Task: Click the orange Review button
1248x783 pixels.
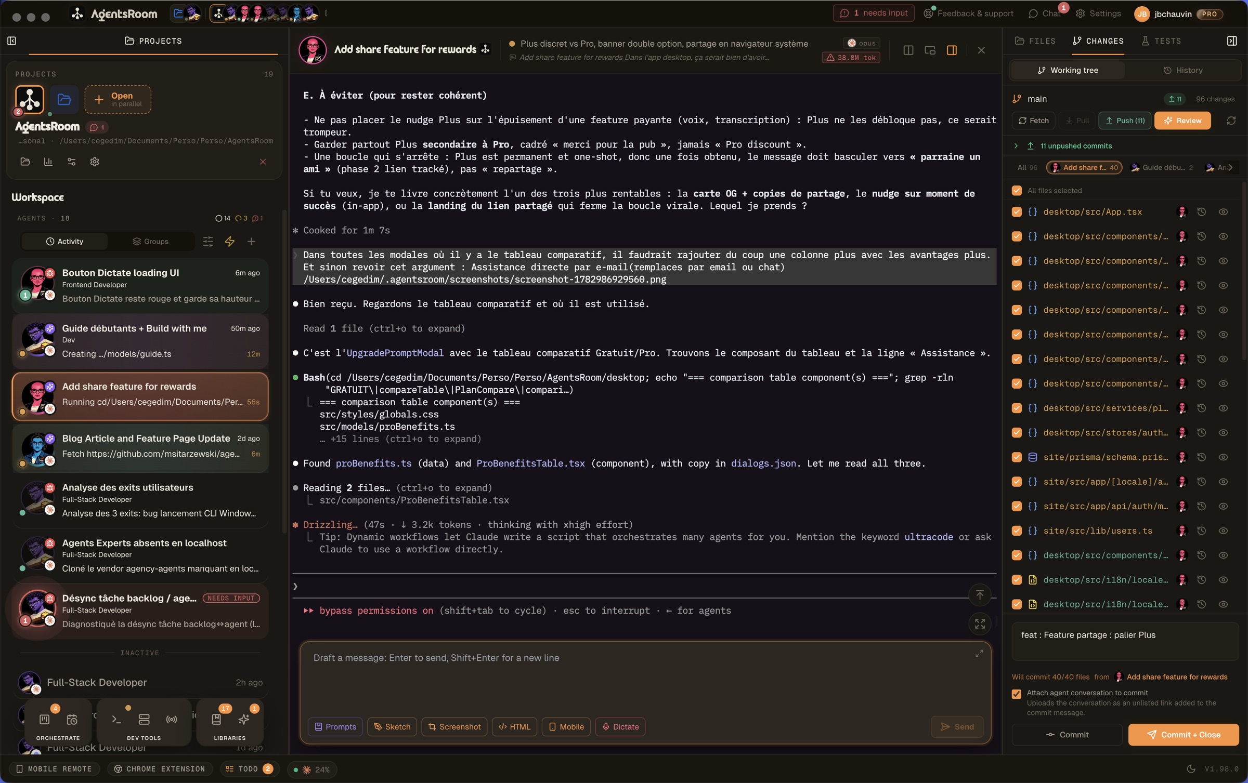Action: tap(1182, 121)
